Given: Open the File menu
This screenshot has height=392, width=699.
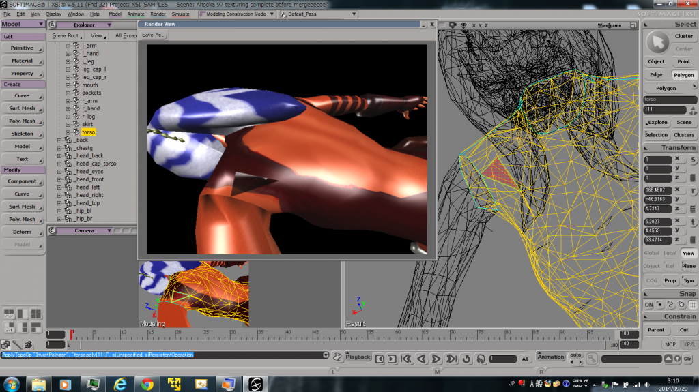Looking at the screenshot, I should click(7, 14).
